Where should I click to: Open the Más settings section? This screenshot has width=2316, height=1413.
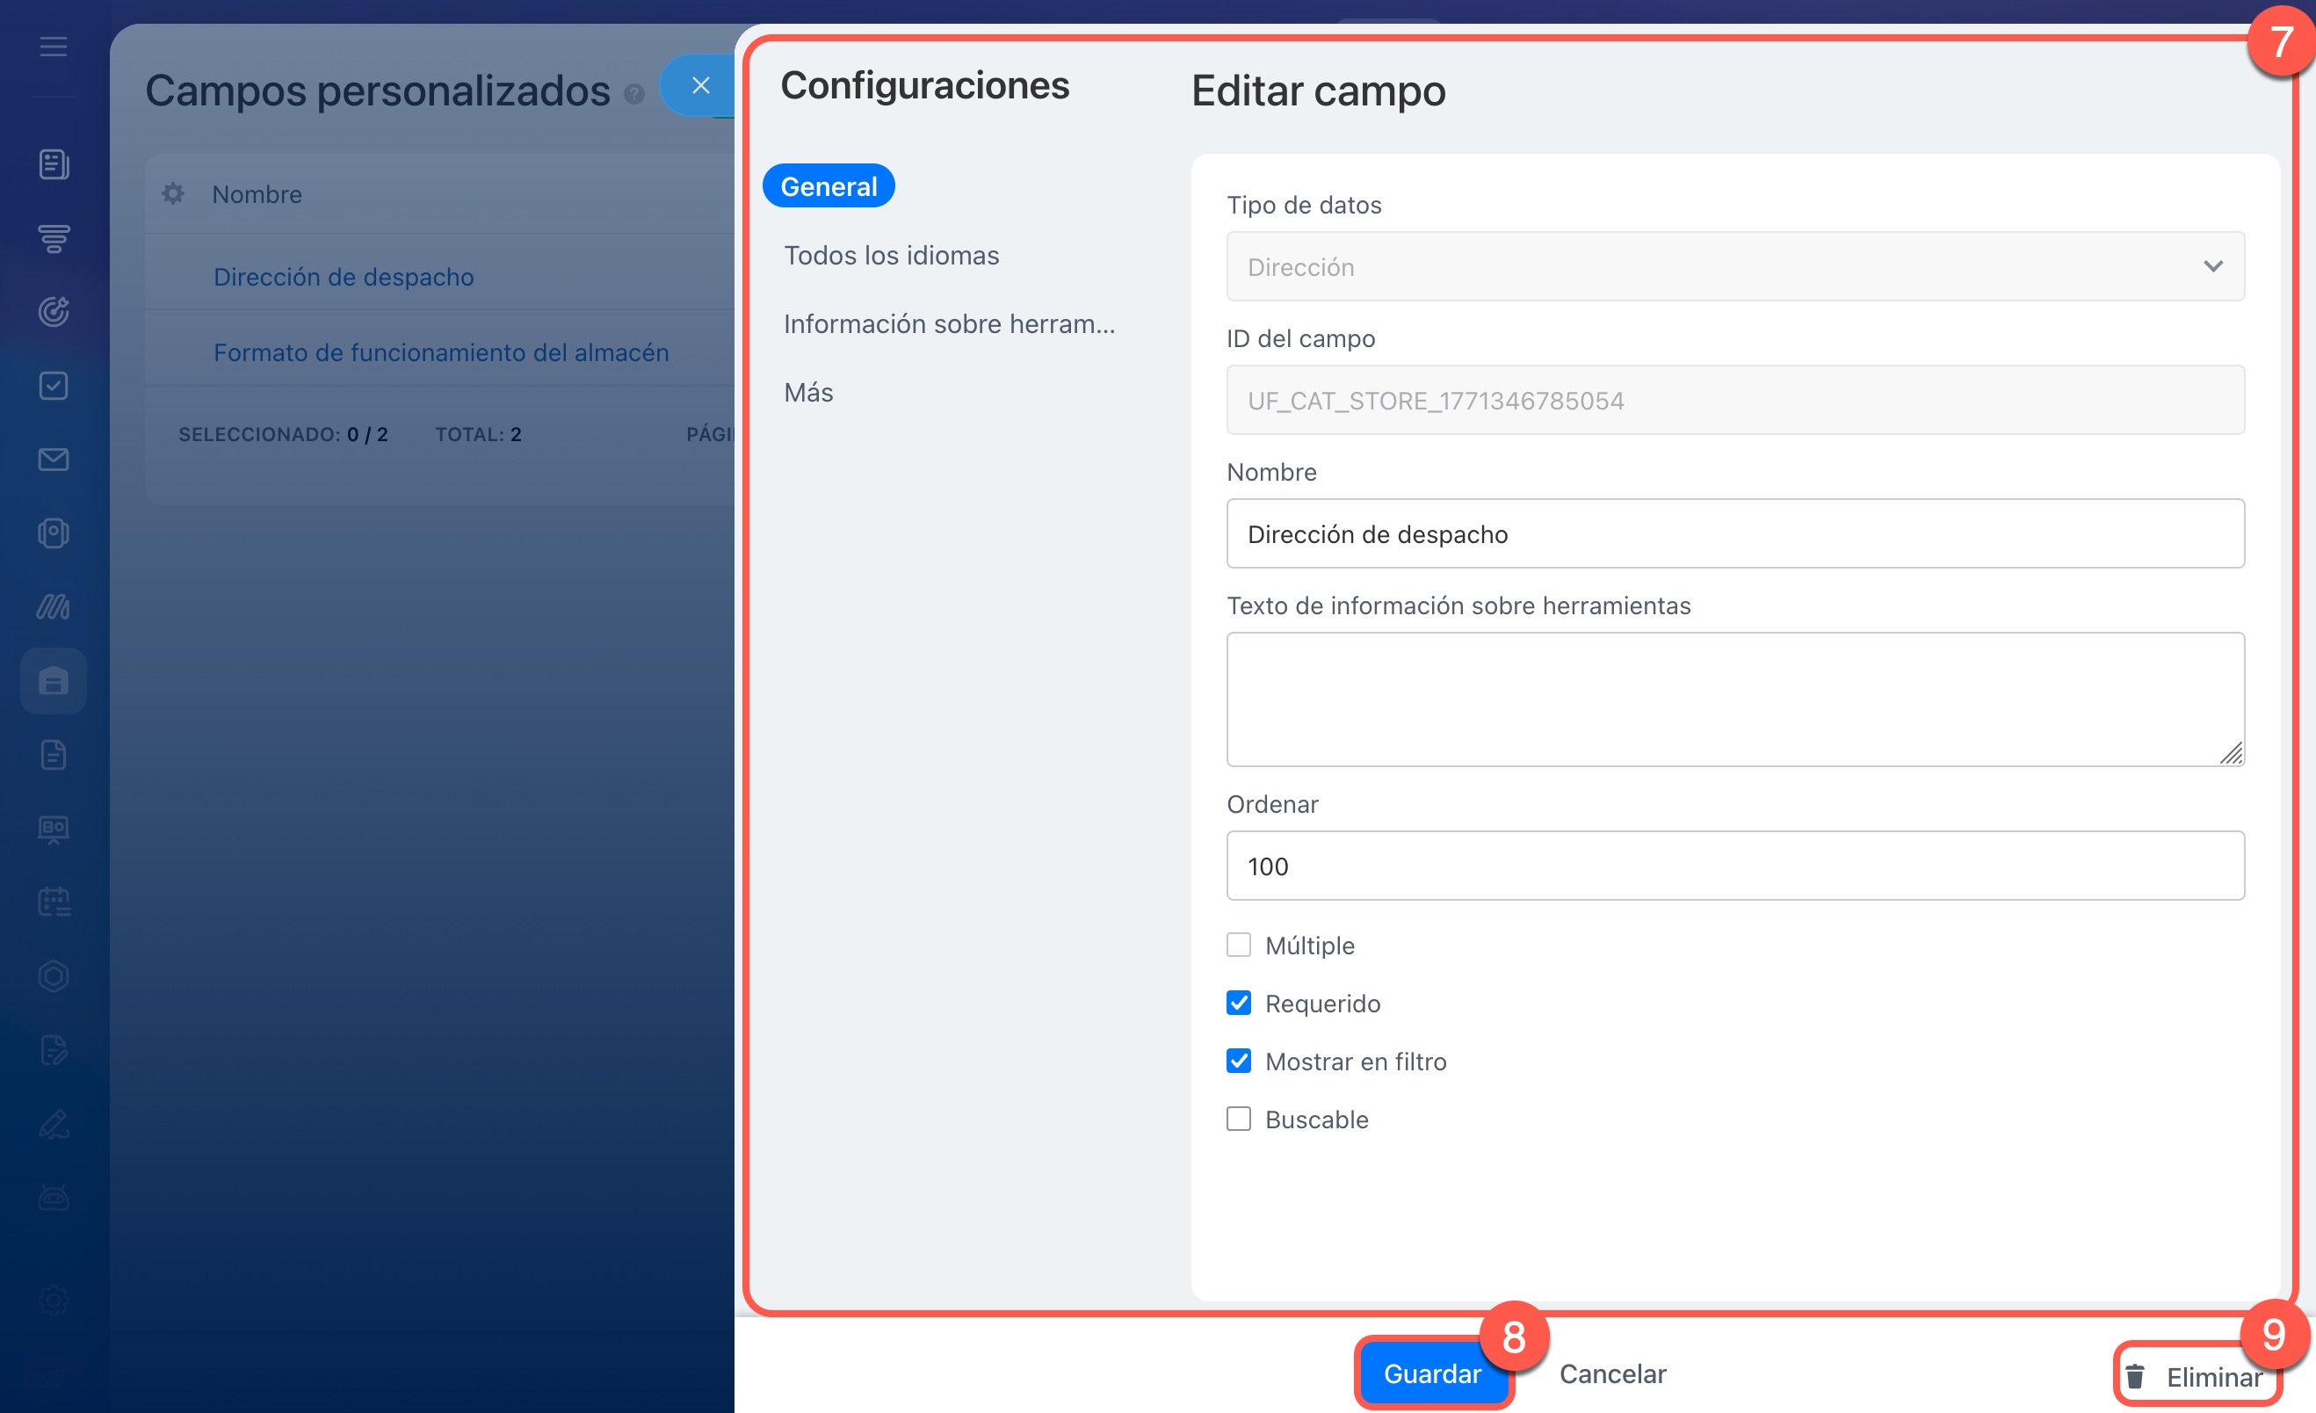pos(808,392)
